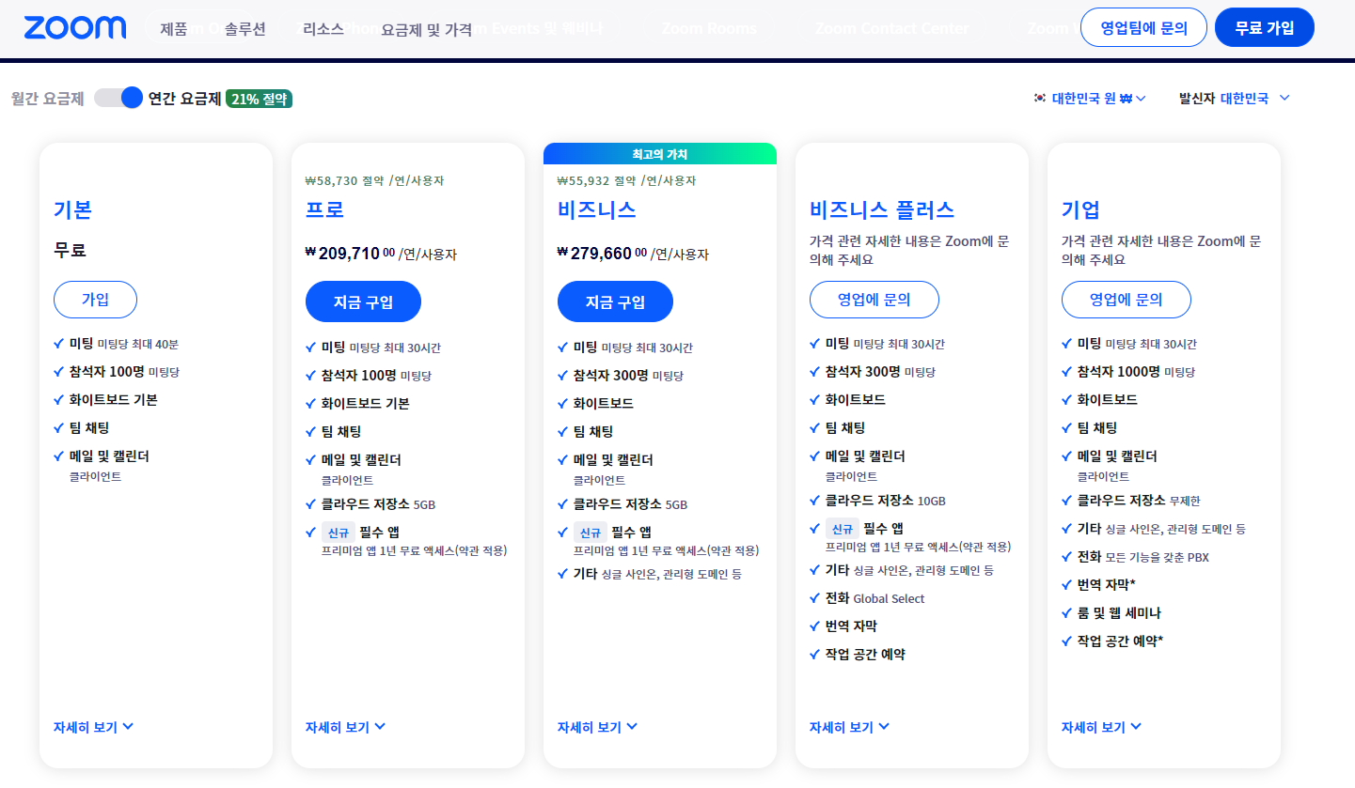Open 요금제 및 가격 menu

[x=426, y=29]
